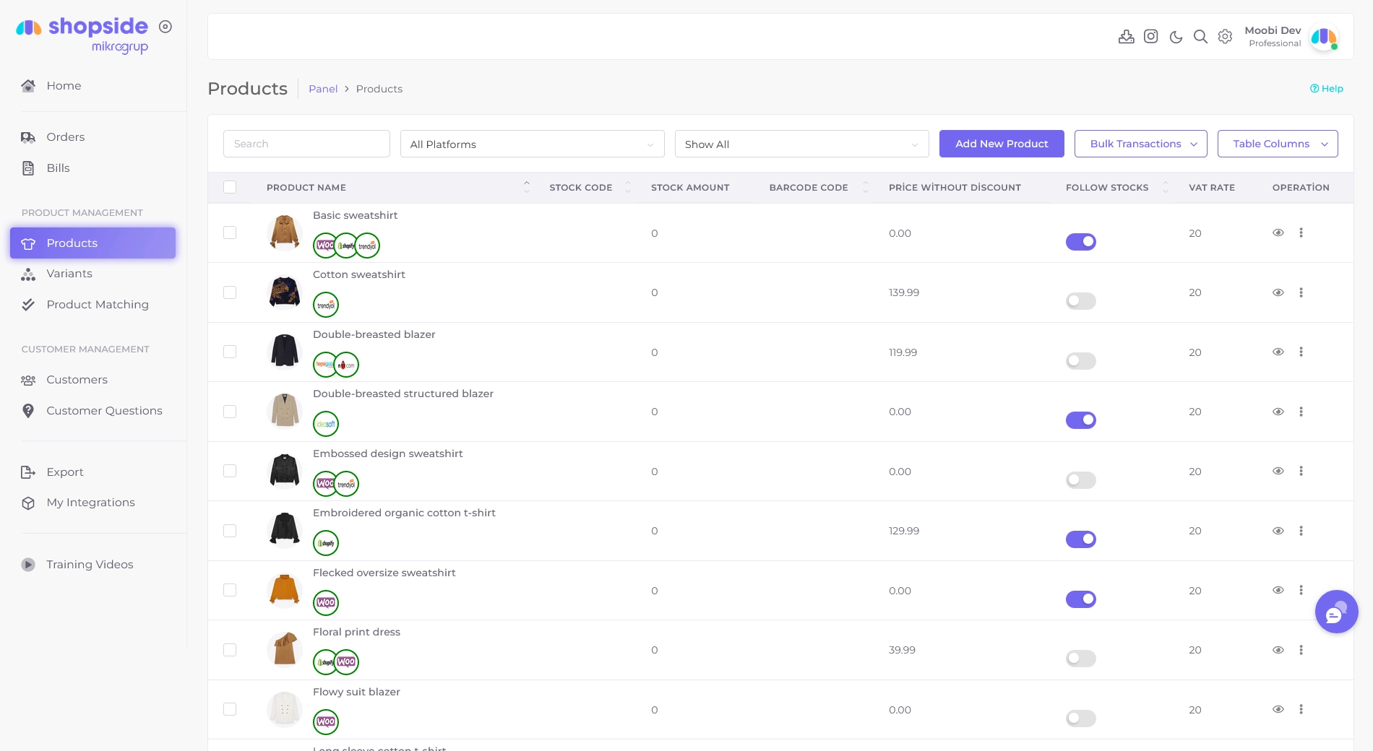Click the product Search input field
Screen dimensions: 1373x751
click(x=306, y=144)
